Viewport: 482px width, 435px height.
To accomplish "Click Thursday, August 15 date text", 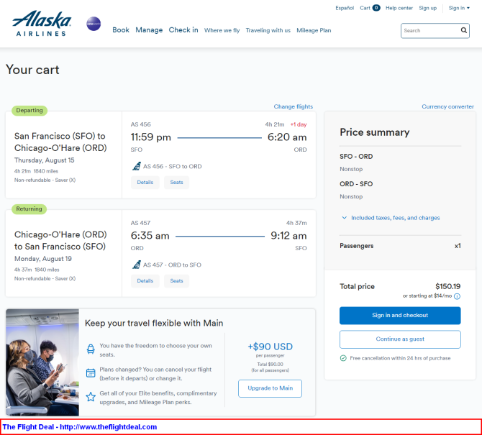I will point(45,160).
